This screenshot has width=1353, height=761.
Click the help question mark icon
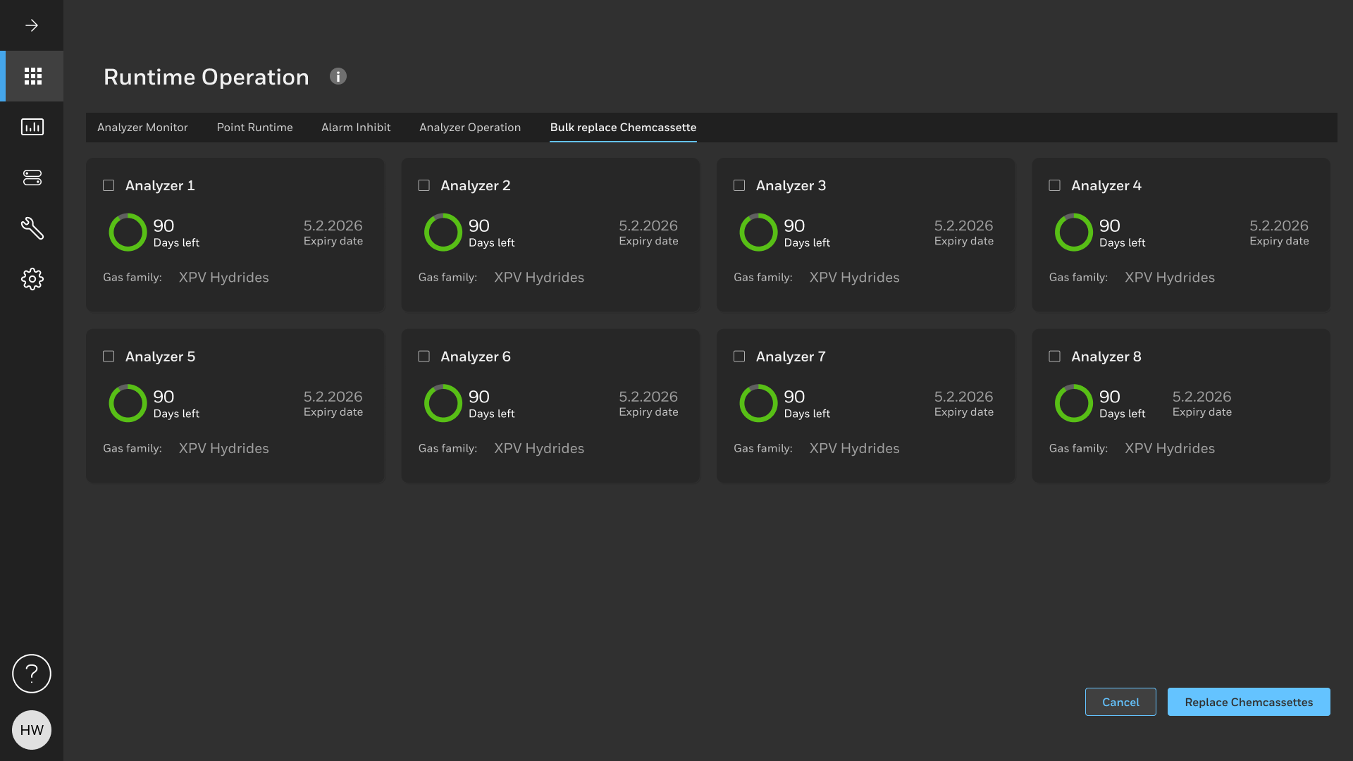32,674
